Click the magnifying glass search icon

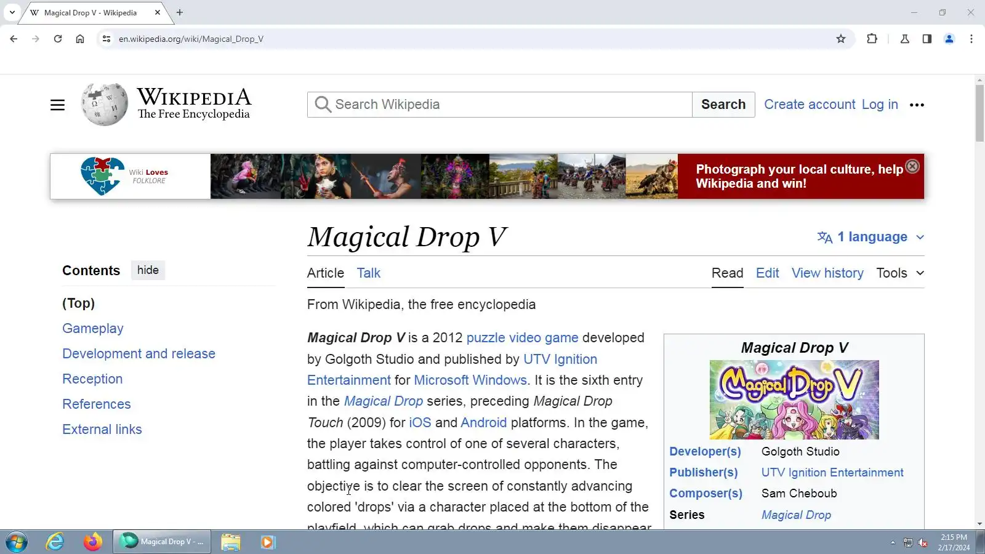(323, 105)
